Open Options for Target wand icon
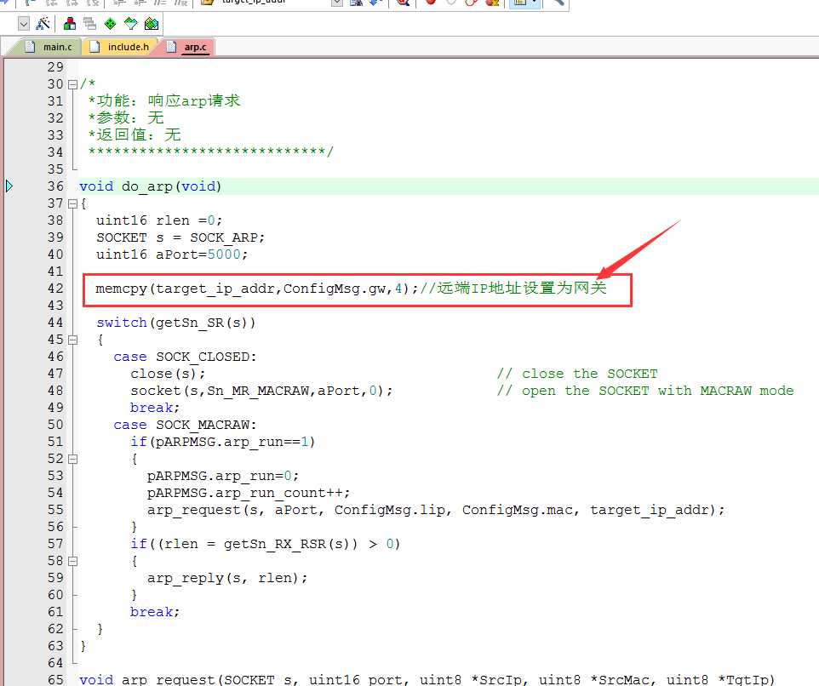Viewport: 819px width, 686px height. 43,24
